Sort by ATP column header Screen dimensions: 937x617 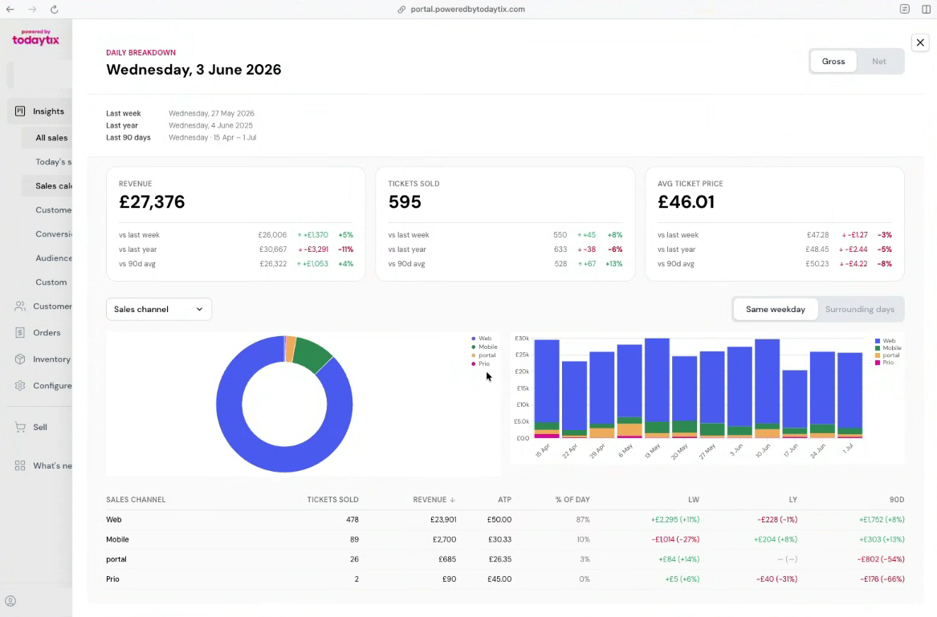(505, 500)
